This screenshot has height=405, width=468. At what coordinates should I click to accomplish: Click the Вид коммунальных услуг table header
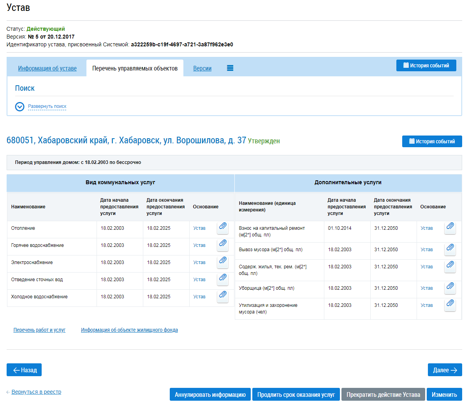coord(120,182)
